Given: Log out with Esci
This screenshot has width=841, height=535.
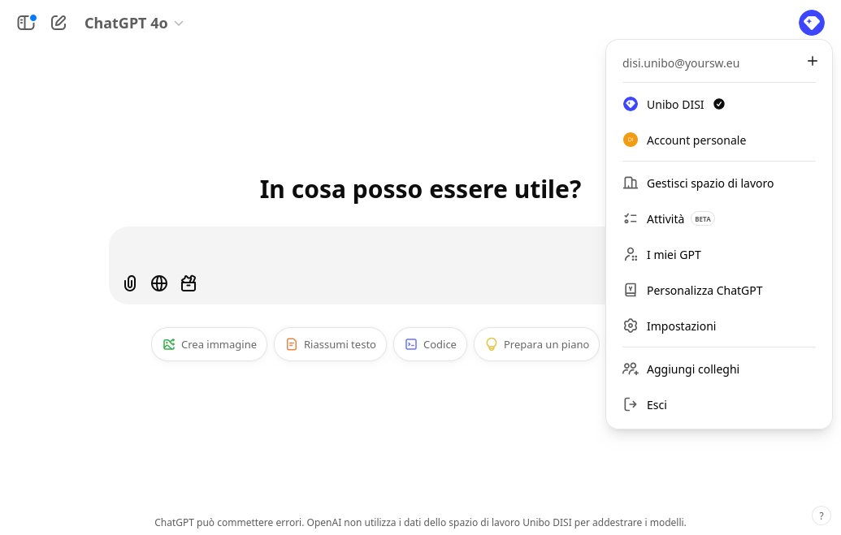Looking at the screenshot, I should 657,405.
